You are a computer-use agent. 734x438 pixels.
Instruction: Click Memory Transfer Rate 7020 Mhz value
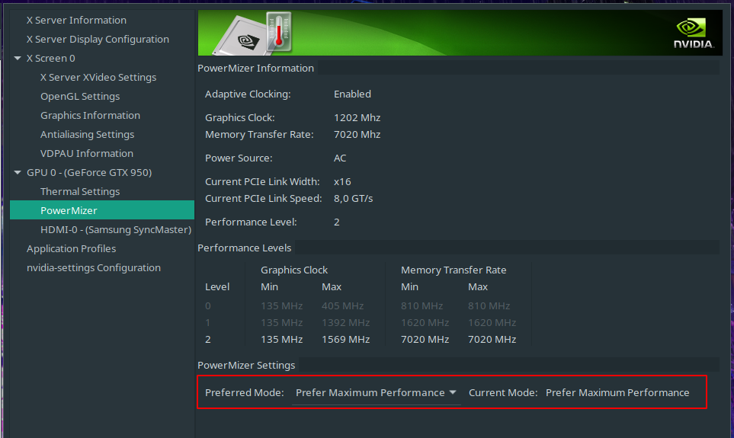357,135
